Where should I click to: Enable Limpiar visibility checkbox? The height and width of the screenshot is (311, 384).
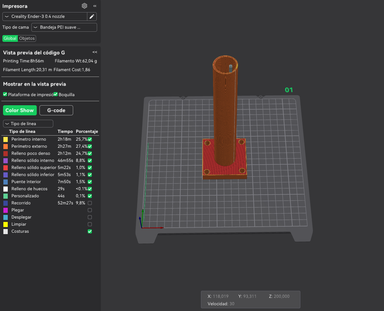[x=90, y=224]
